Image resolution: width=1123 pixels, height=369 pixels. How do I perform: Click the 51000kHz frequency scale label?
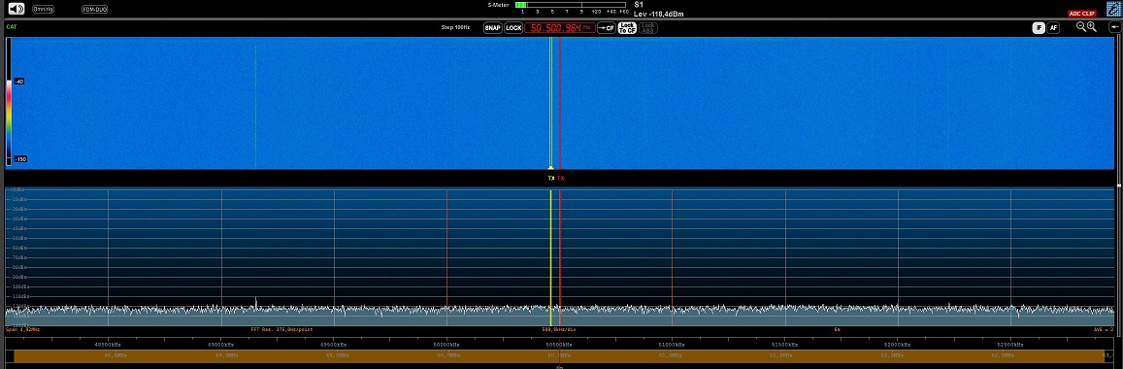(672, 344)
